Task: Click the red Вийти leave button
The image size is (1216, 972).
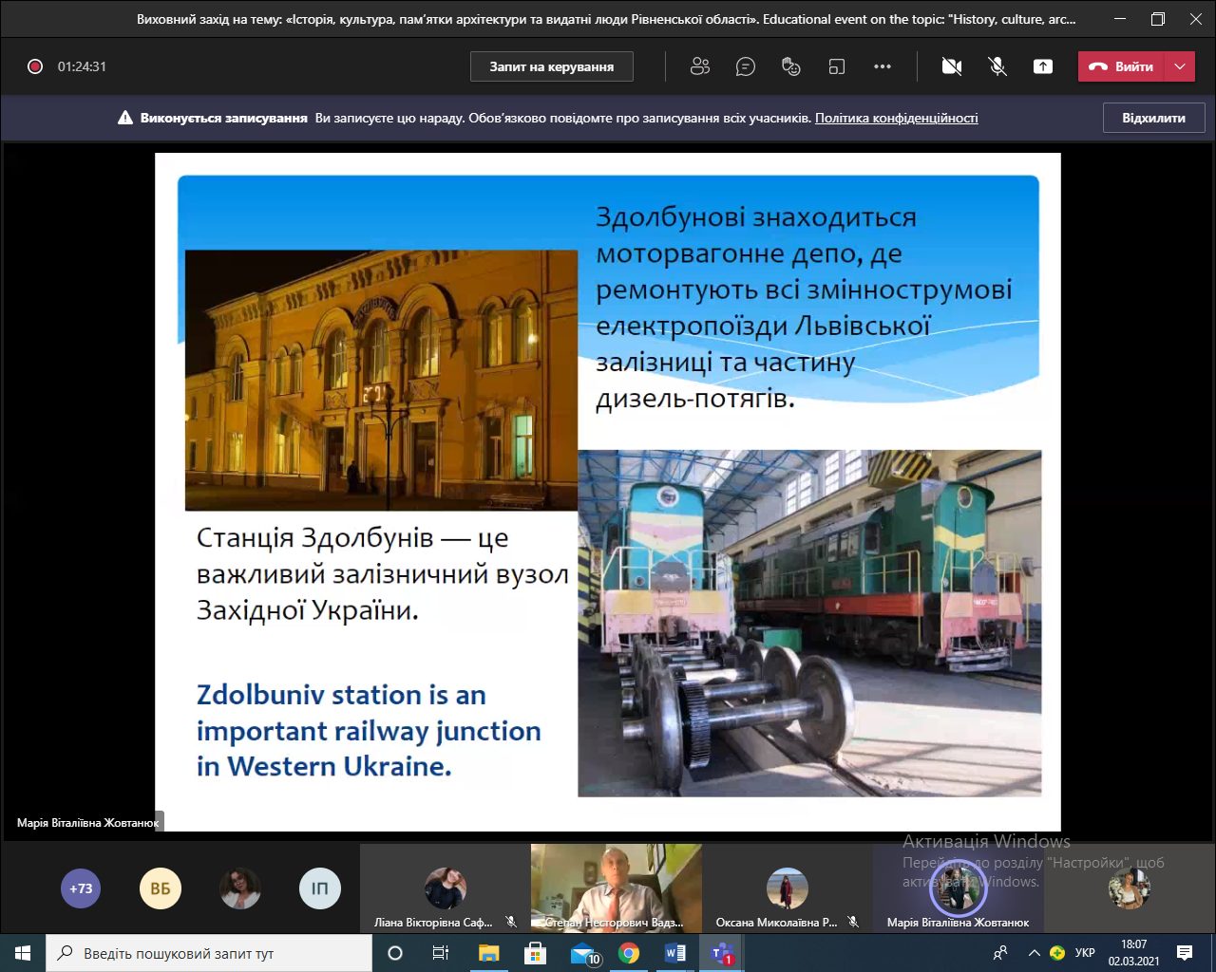Action: pos(1122,66)
